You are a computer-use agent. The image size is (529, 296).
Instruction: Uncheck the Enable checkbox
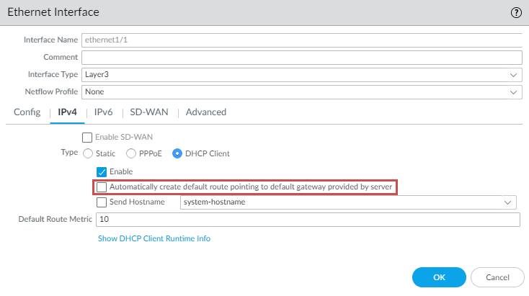pyautogui.click(x=102, y=171)
